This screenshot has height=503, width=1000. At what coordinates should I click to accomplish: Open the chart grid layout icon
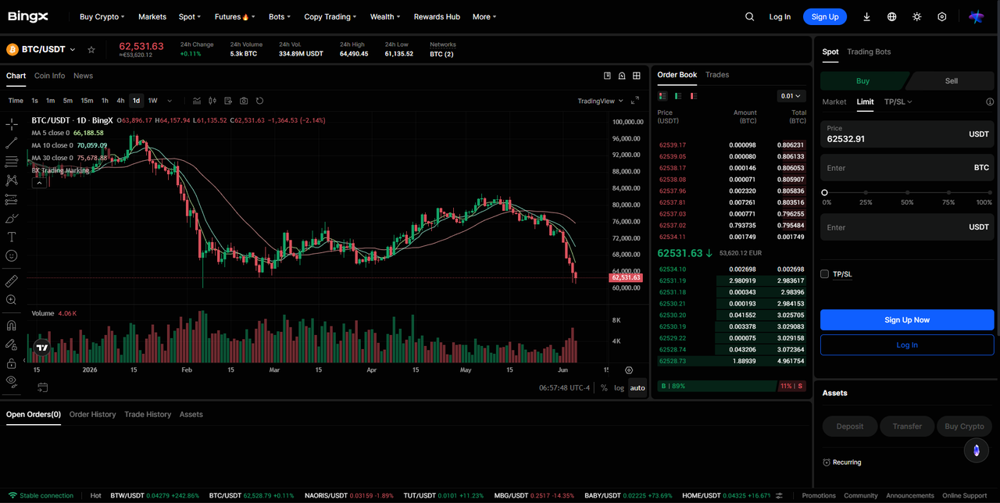pyautogui.click(x=637, y=76)
